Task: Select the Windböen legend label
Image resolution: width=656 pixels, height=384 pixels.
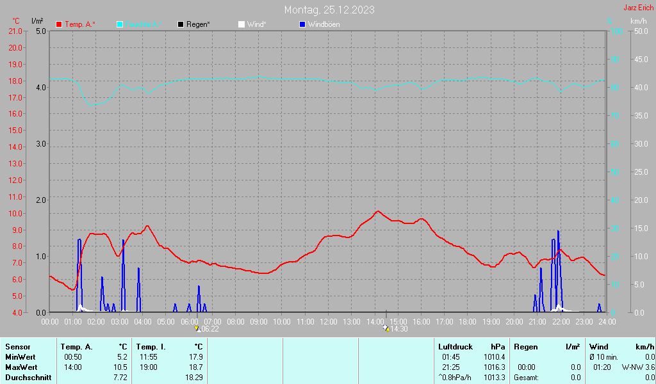Action: [324, 24]
